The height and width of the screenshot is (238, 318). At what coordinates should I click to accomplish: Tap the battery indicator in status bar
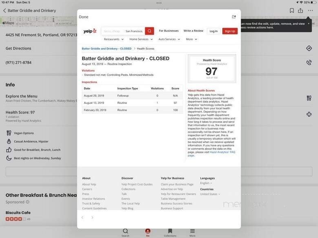point(314,2)
